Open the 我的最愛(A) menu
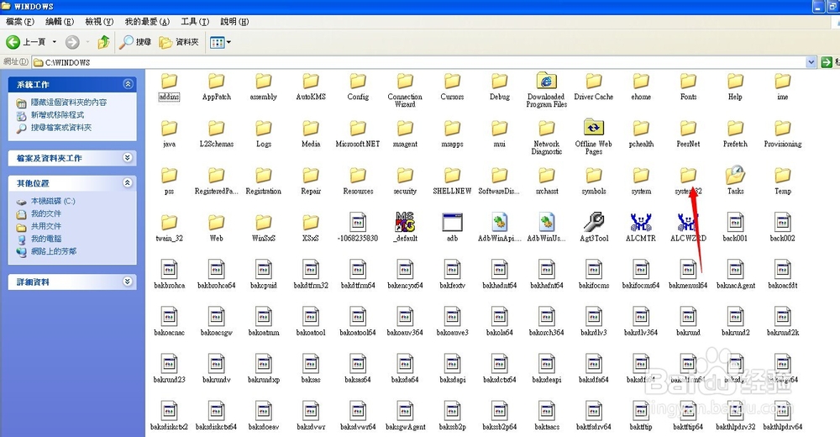The height and width of the screenshot is (437, 840). pos(147,22)
